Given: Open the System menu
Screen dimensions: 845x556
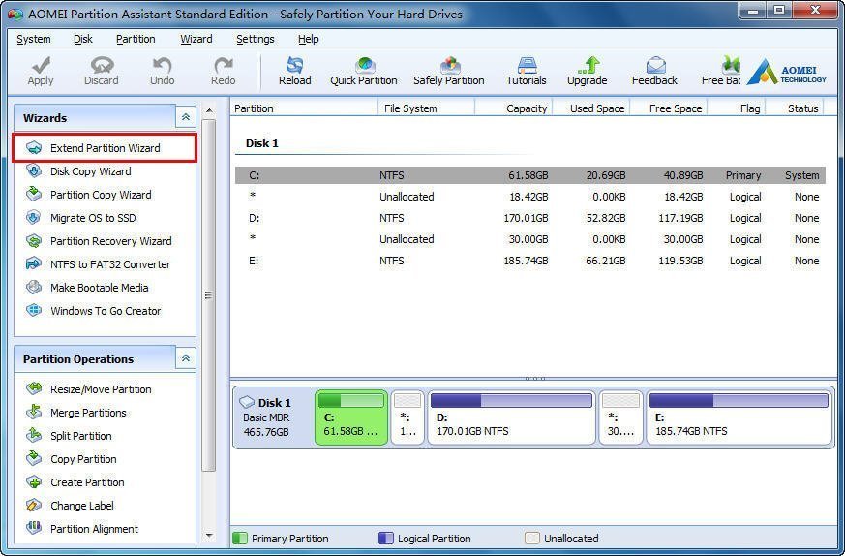Looking at the screenshot, I should point(34,39).
